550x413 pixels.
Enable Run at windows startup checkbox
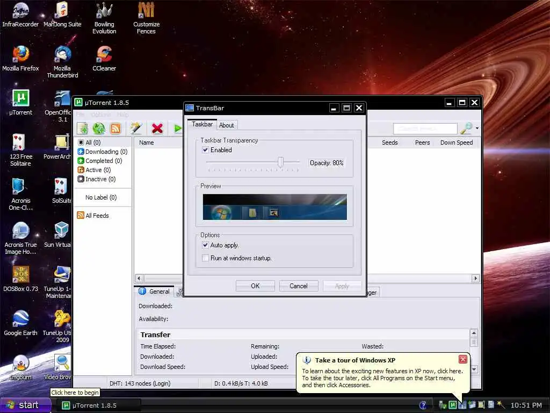pyautogui.click(x=205, y=258)
